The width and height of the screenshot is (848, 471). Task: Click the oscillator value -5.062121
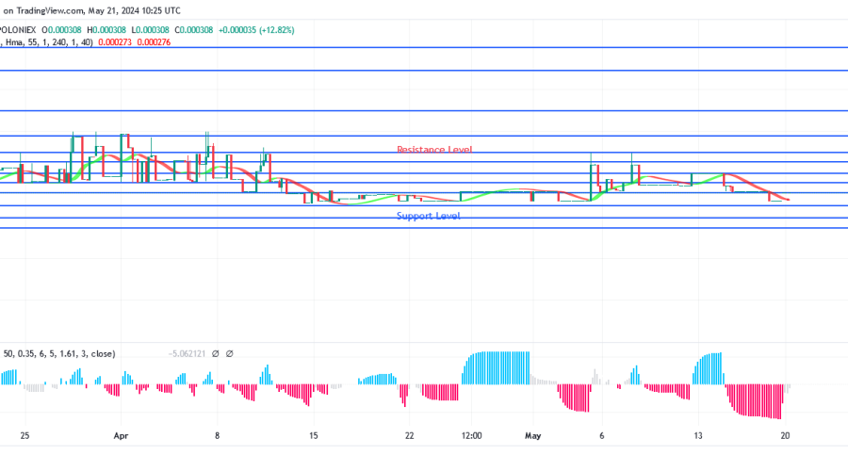pos(185,354)
